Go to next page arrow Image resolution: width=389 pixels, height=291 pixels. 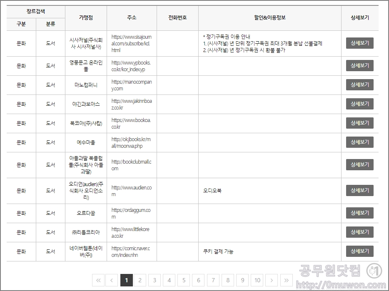click(x=272, y=280)
